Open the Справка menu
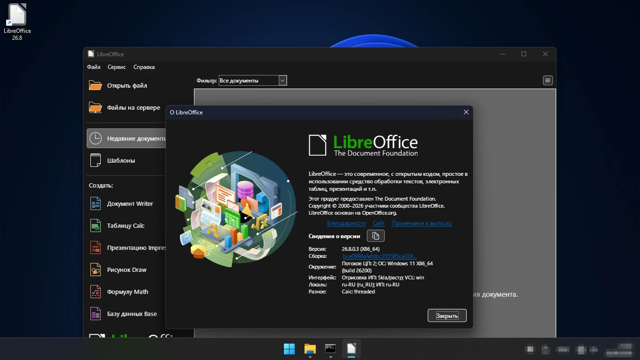Image resolution: width=640 pixels, height=360 pixels. [x=144, y=67]
